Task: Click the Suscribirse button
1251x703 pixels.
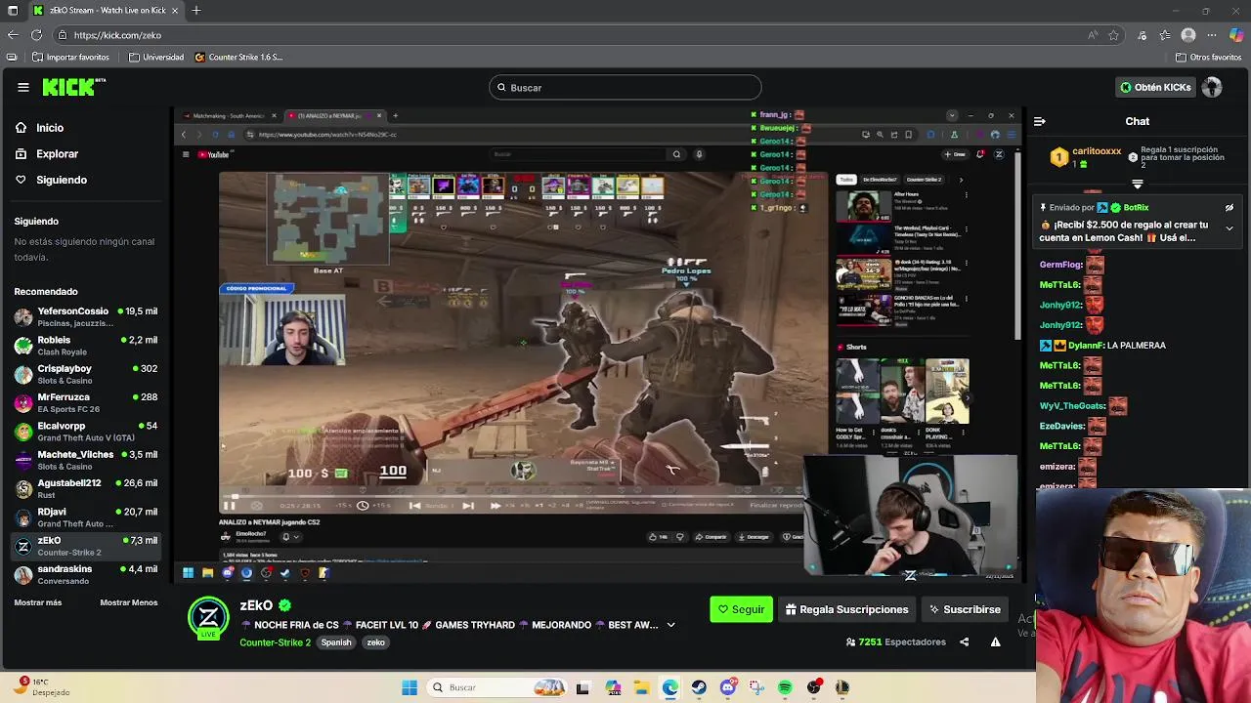Action: 965,609
